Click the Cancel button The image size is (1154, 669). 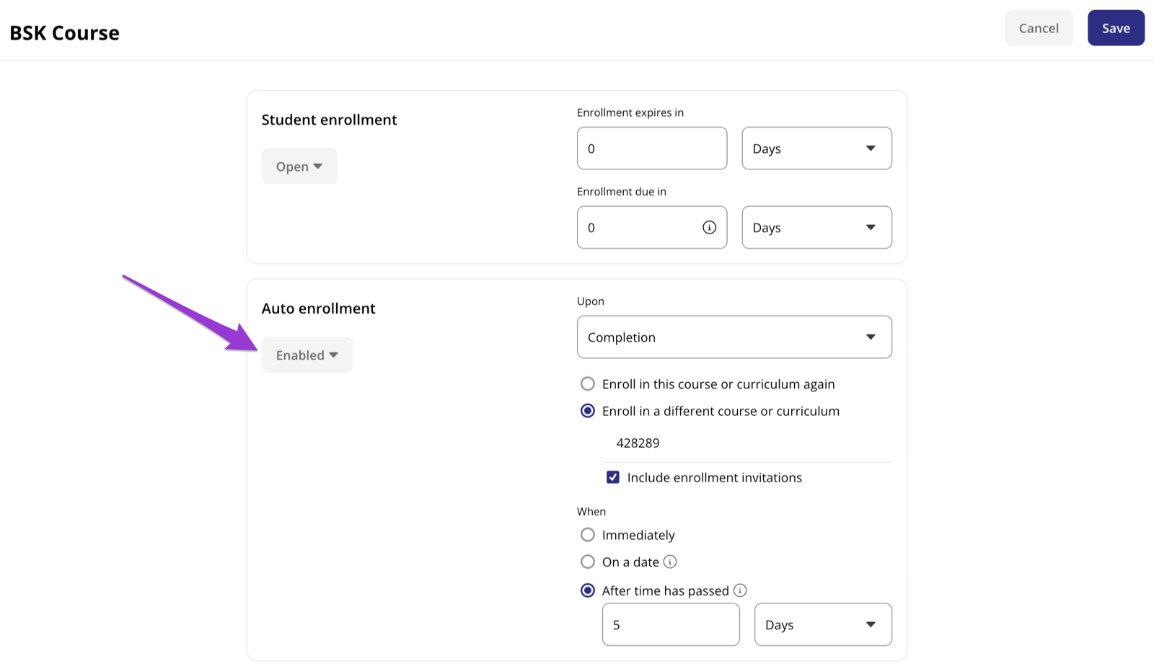(1039, 28)
